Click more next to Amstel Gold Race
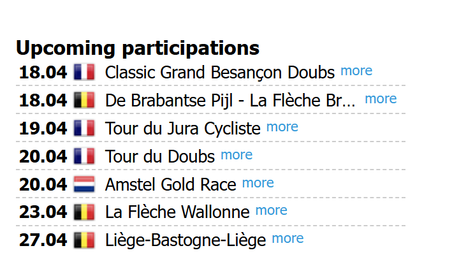Viewport: 452px width, 269px height. [x=258, y=183]
